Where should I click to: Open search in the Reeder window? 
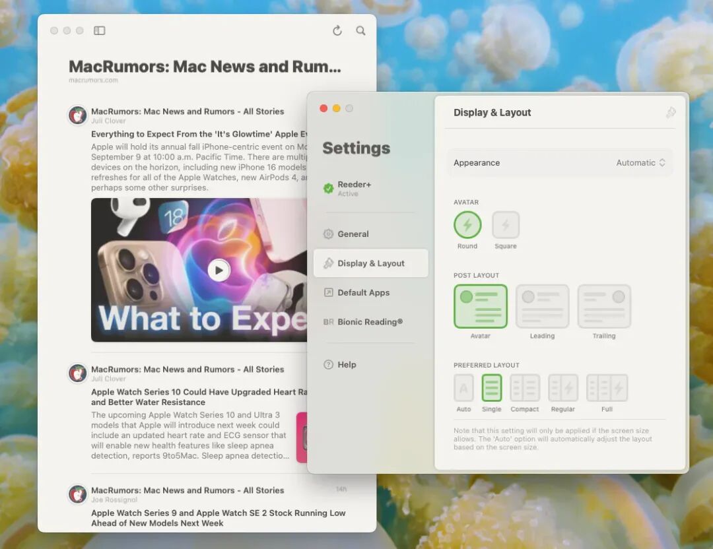pos(360,30)
